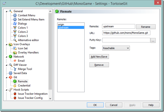Click the Colors 1 icon
Image resolution: width=164 pixels, height=112 pixels.
tap(15, 28)
